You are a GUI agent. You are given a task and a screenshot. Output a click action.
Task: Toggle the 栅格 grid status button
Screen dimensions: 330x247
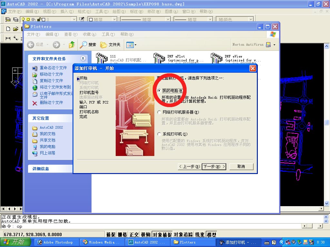click(122, 234)
